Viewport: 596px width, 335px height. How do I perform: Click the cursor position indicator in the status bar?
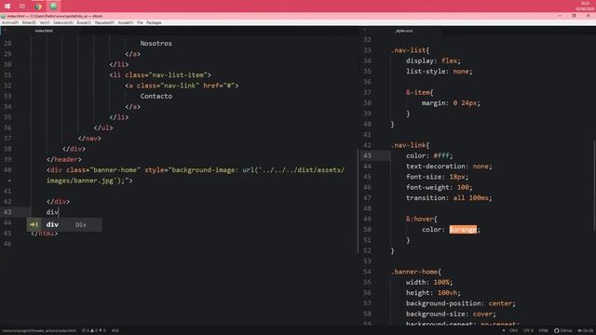(x=115, y=331)
